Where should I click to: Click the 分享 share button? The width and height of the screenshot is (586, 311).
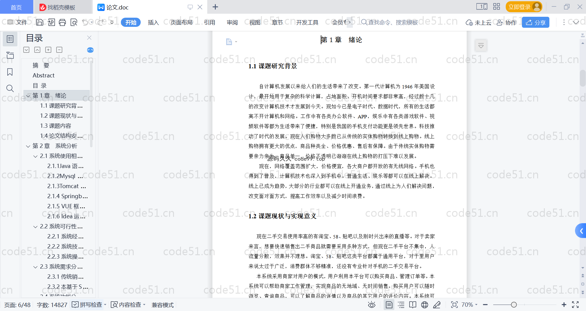tap(536, 22)
